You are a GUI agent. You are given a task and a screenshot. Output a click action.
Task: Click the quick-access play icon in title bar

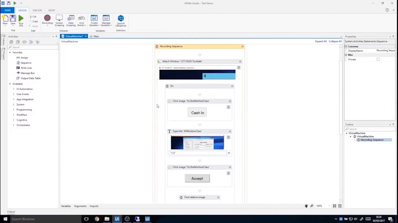(x=15, y=3)
